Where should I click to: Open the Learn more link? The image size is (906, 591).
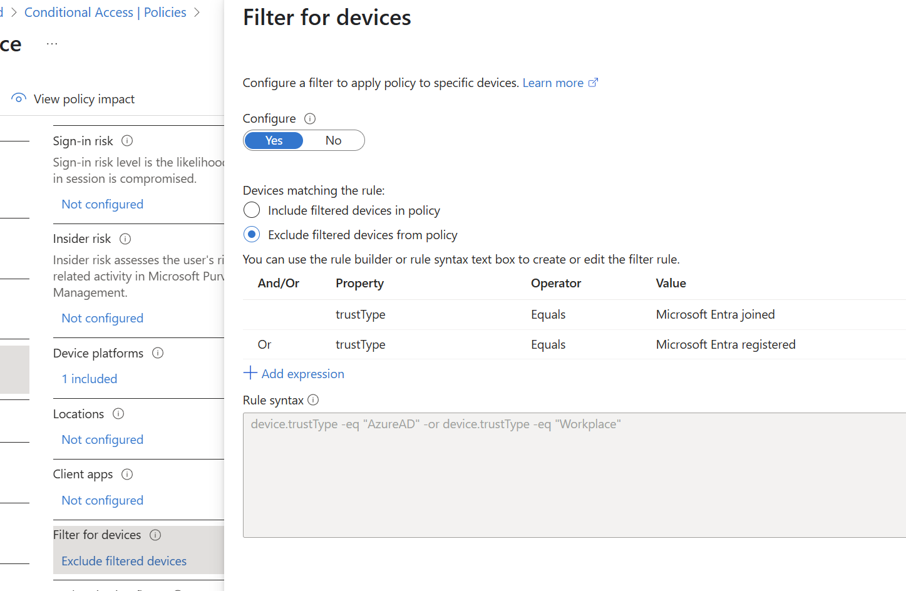[x=560, y=83]
